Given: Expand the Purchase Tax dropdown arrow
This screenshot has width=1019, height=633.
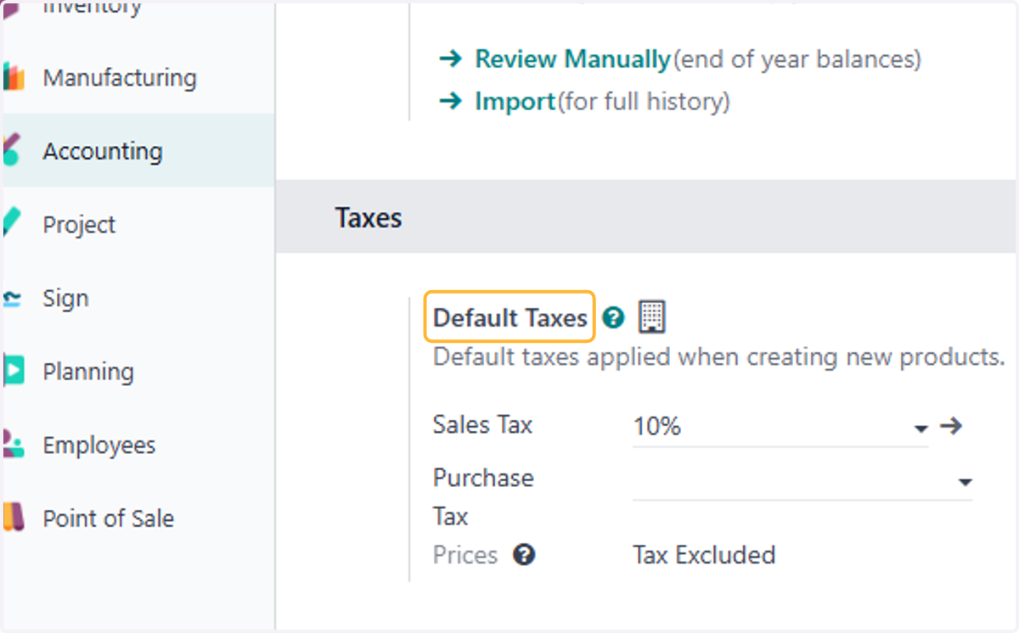Looking at the screenshot, I should point(965,483).
